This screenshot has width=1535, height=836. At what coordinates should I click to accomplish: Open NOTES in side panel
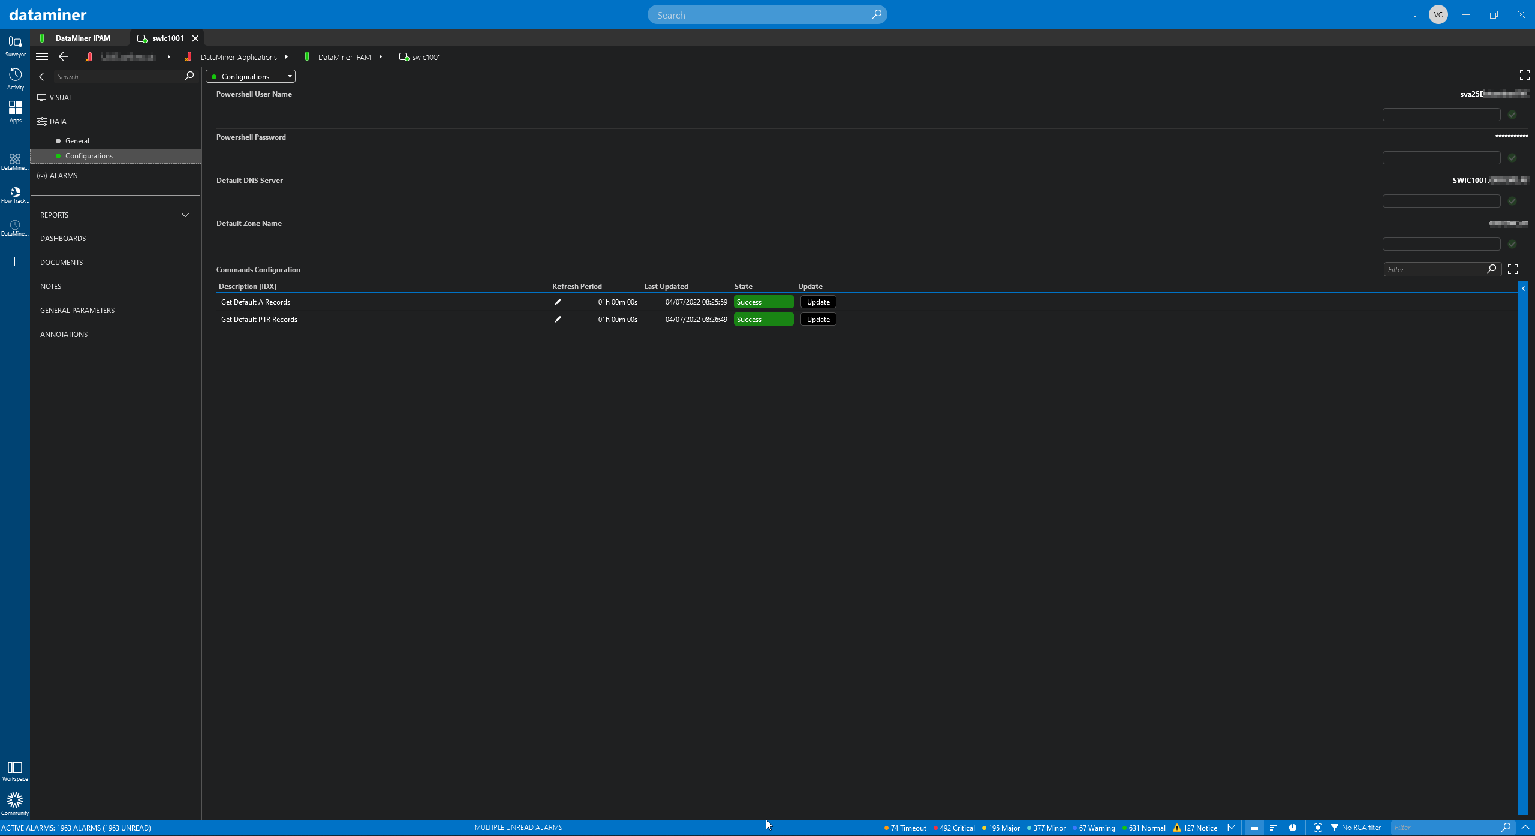50,287
